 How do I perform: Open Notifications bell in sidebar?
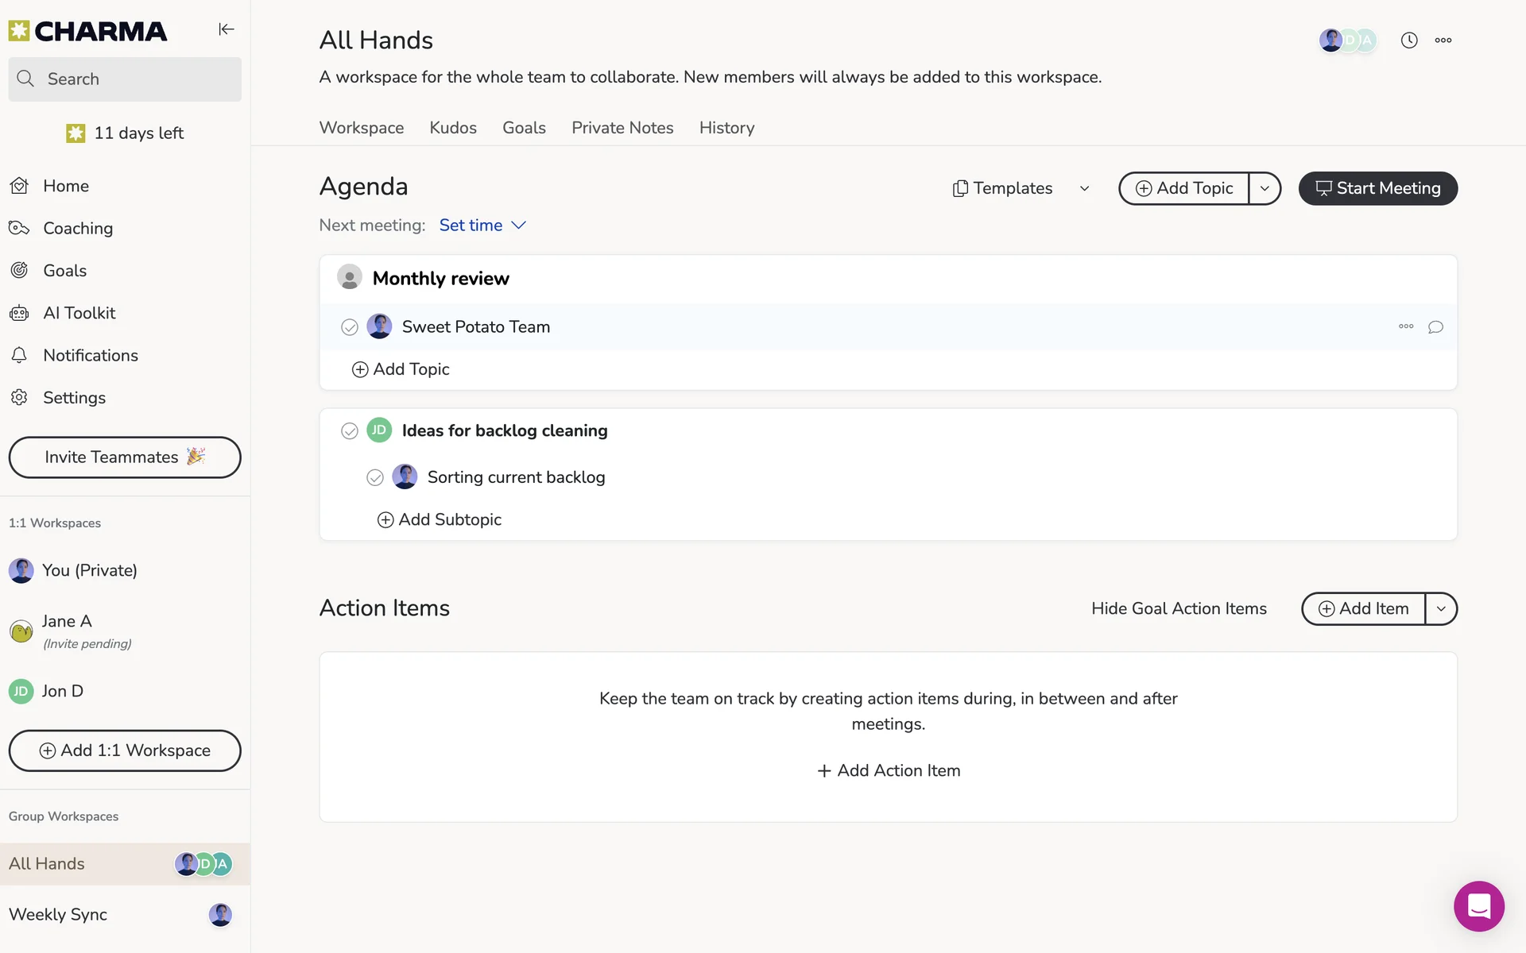point(90,356)
